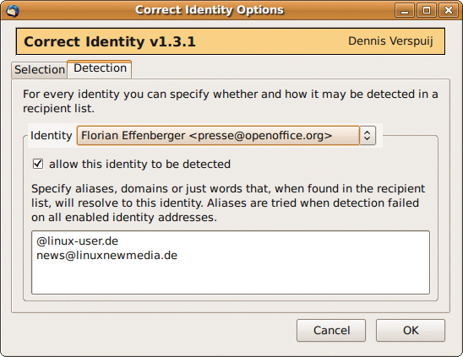Uncheck the allow identity detection checkbox
The image size is (463, 357).
point(38,164)
